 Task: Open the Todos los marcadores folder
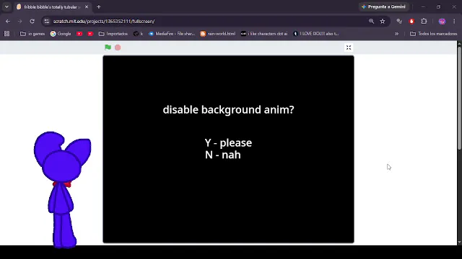click(x=434, y=34)
